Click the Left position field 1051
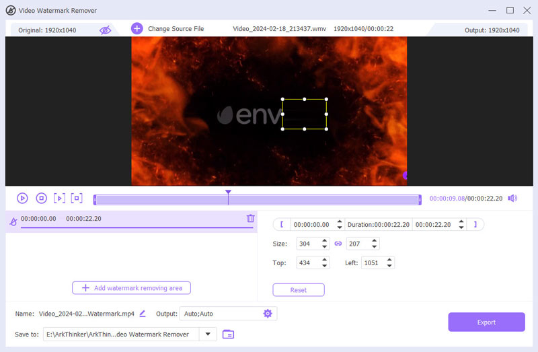The height and width of the screenshot is (352, 538). coord(373,263)
